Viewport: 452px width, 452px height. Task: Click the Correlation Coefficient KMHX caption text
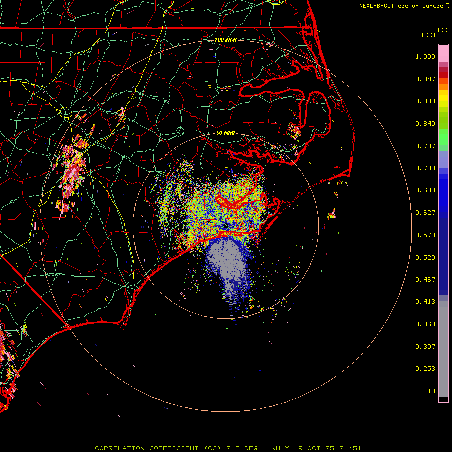click(x=228, y=448)
